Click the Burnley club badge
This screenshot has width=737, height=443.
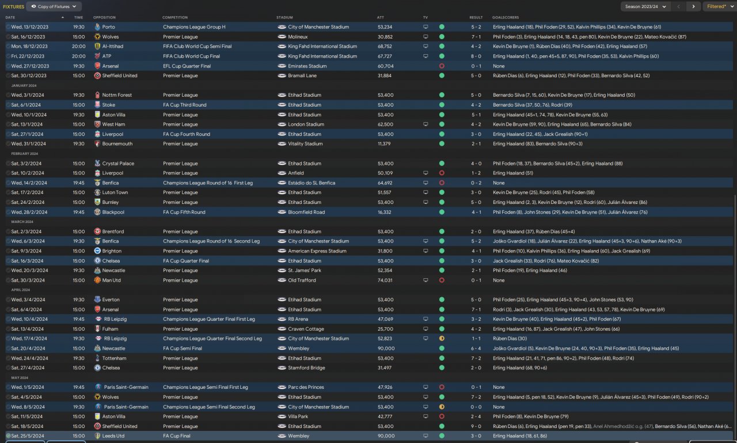(97, 202)
